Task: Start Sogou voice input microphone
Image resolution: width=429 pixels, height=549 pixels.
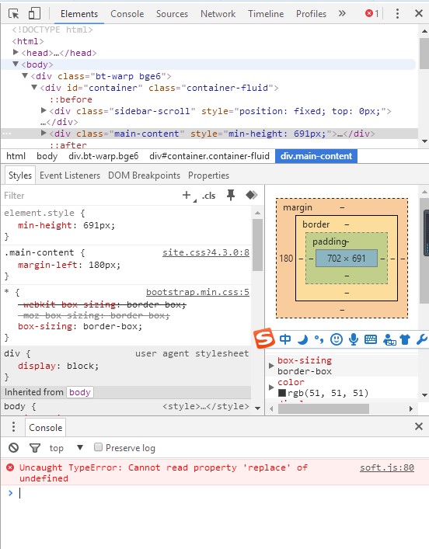Action: [354, 339]
